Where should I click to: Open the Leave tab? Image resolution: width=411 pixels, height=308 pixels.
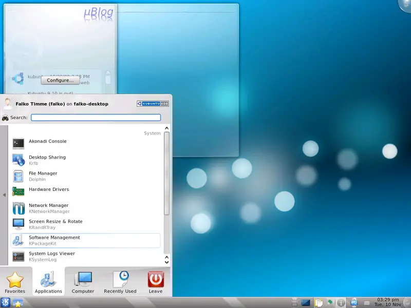pos(156,282)
